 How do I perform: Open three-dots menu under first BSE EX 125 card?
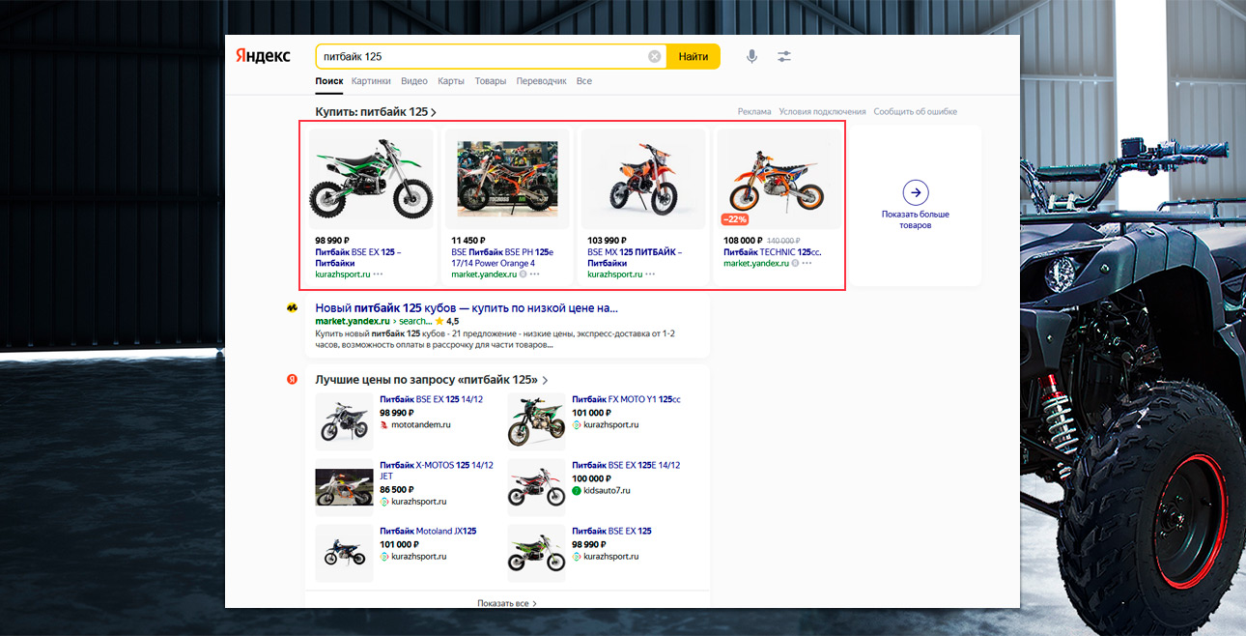point(378,275)
